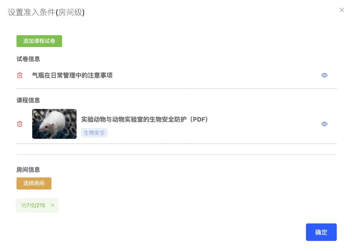Open the 选择房间 selector
The width and height of the screenshot is (352, 251).
pos(34,183)
